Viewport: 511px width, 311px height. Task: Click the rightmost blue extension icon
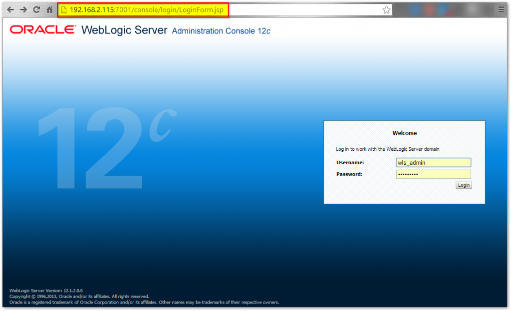click(x=444, y=9)
